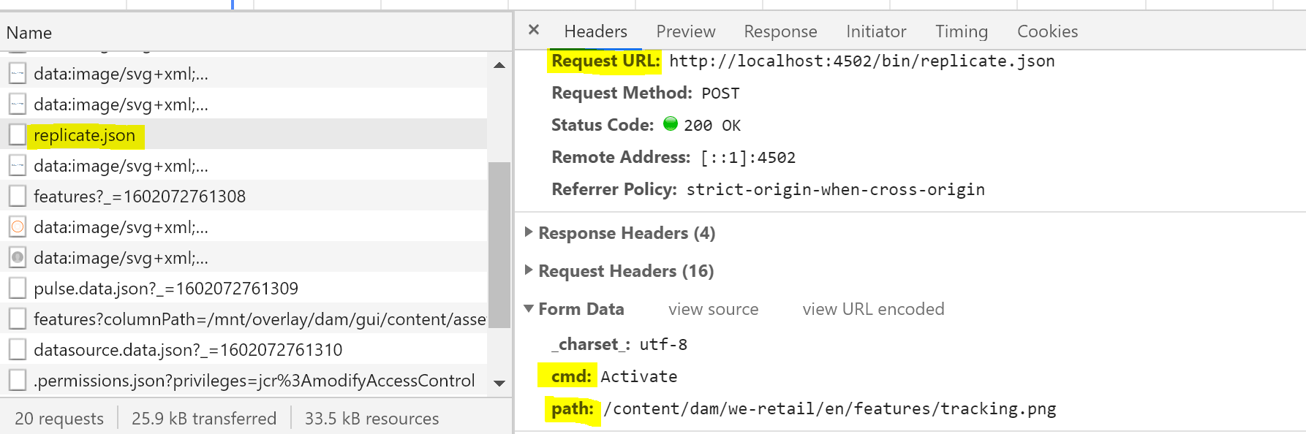The height and width of the screenshot is (434, 1306).
Task: Switch to the Preview tab
Action: click(685, 31)
